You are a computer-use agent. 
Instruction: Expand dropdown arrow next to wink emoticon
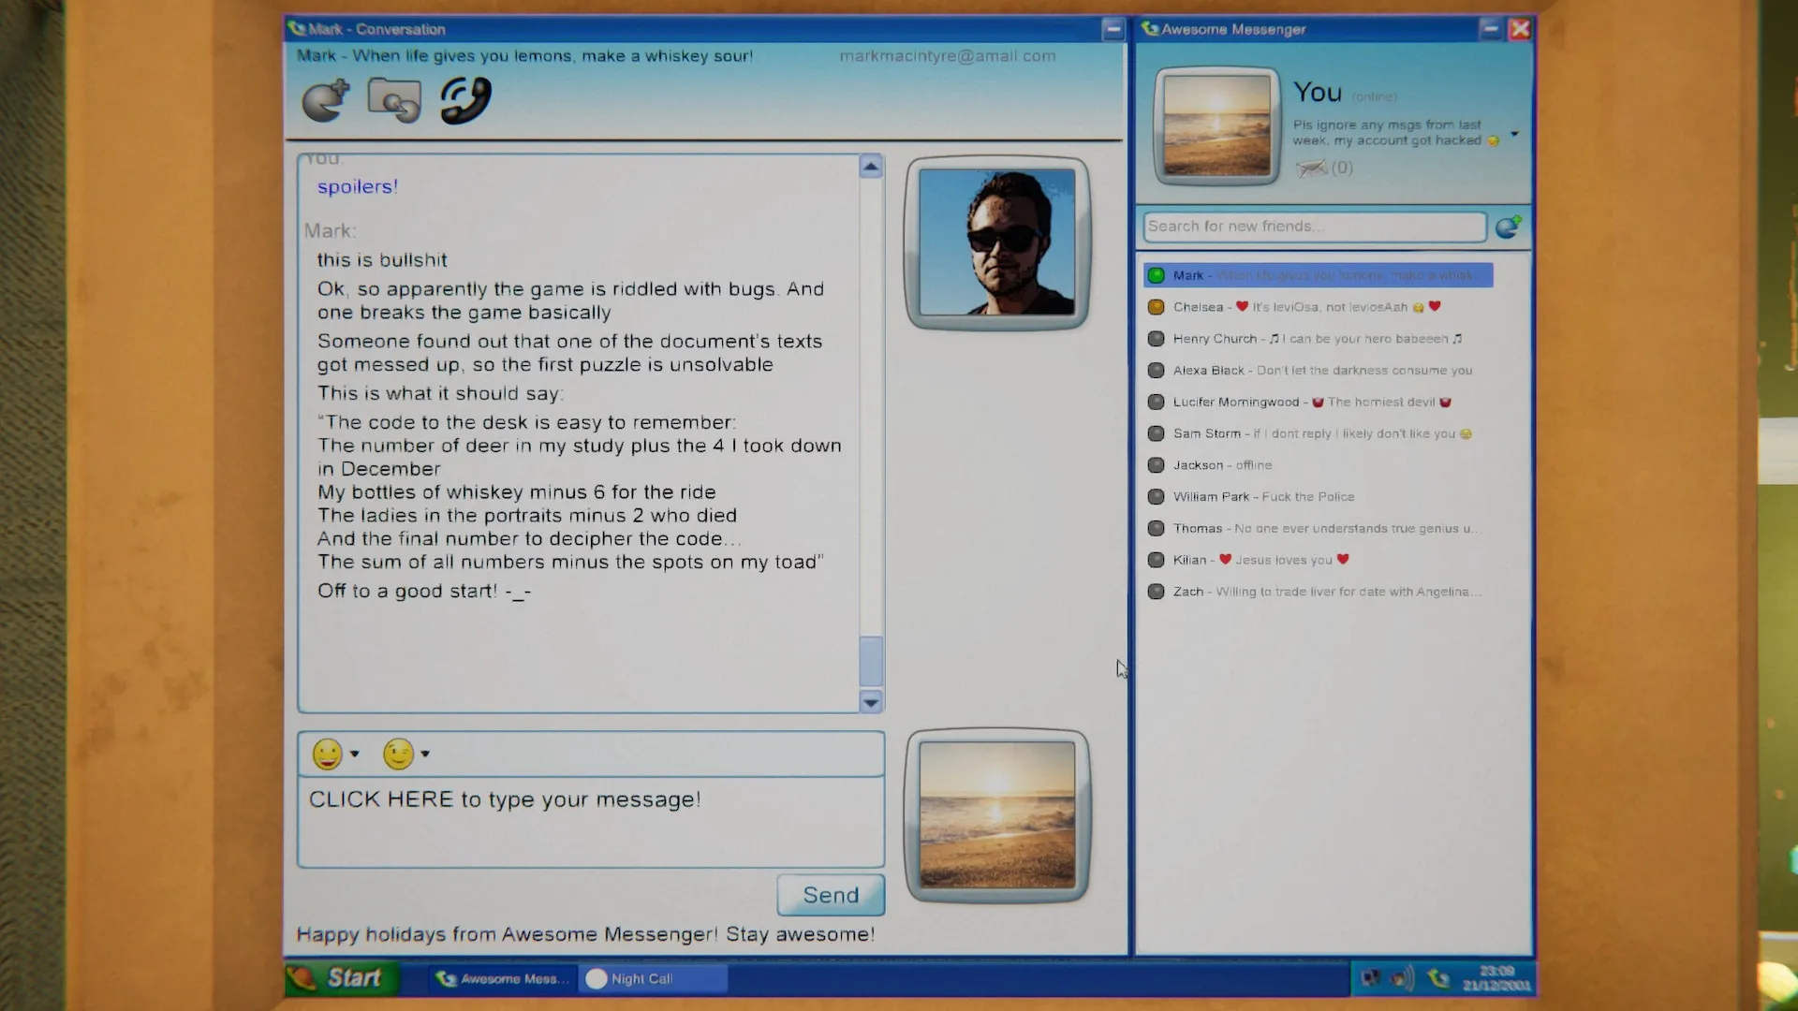pos(425,754)
